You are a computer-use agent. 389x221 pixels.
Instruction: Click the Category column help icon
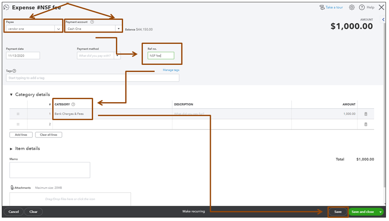point(73,104)
